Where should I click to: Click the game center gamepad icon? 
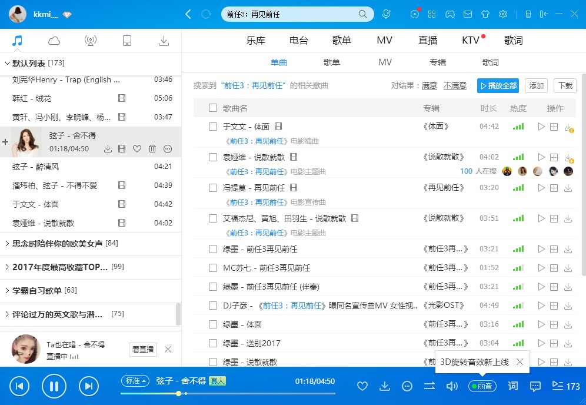pos(450,14)
